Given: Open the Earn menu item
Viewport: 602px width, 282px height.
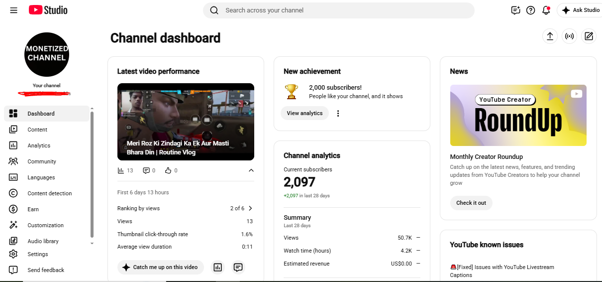Looking at the screenshot, I should pyautogui.click(x=47, y=209).
